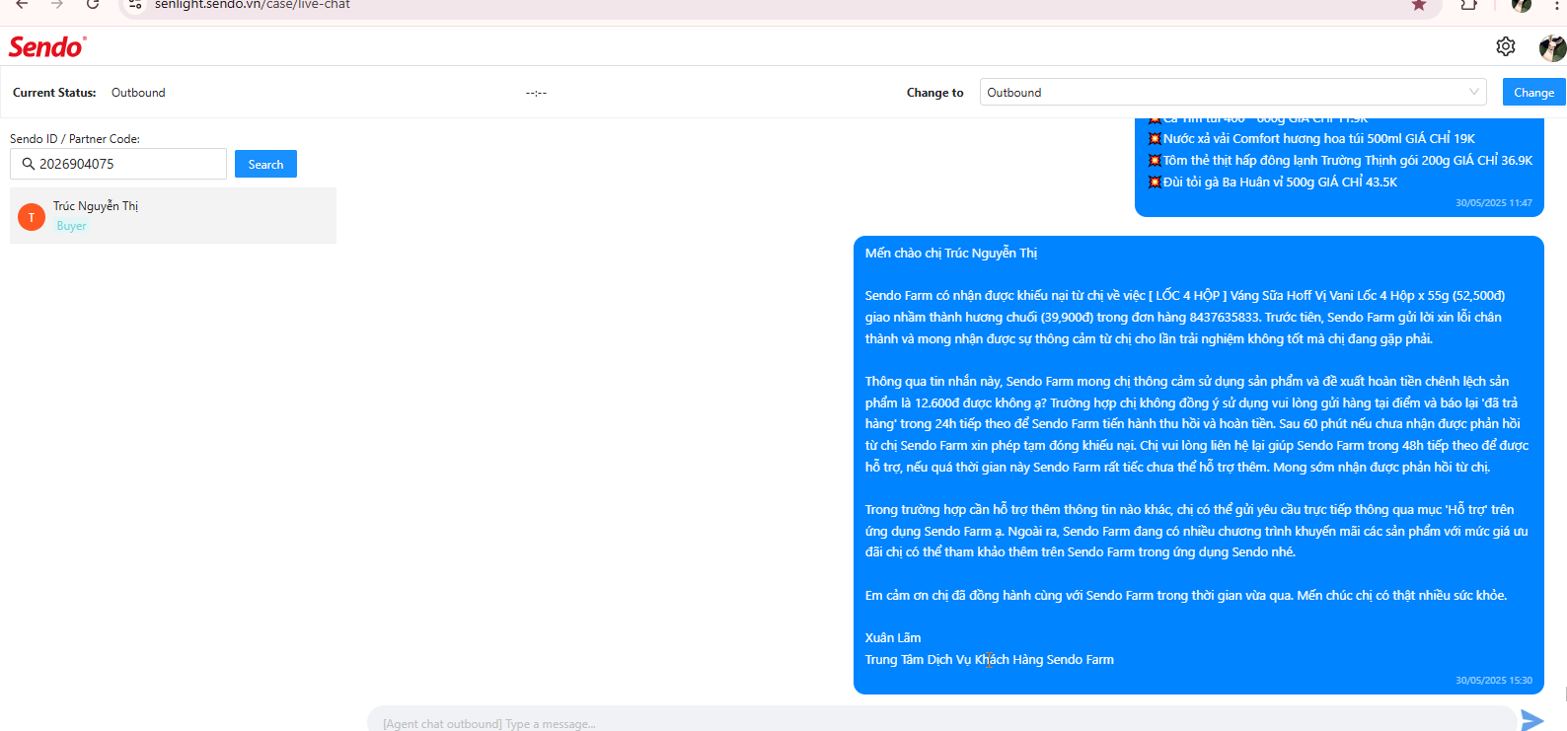
Task: Click the timestamp 30/05/2025 15:30
Action: [1494, 681]
